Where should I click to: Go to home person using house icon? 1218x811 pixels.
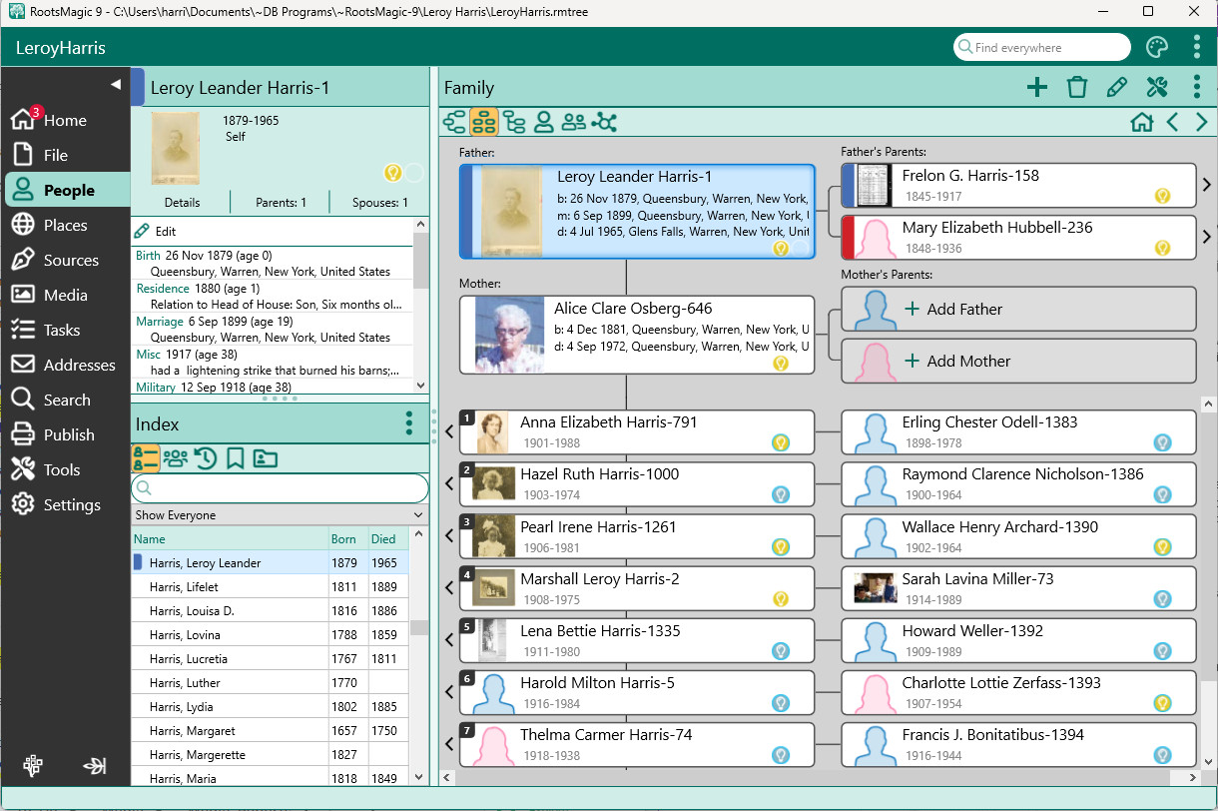pos(1141,122)
